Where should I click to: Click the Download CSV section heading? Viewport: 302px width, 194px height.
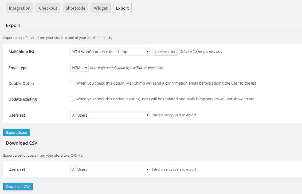click(x=22, y=143)
